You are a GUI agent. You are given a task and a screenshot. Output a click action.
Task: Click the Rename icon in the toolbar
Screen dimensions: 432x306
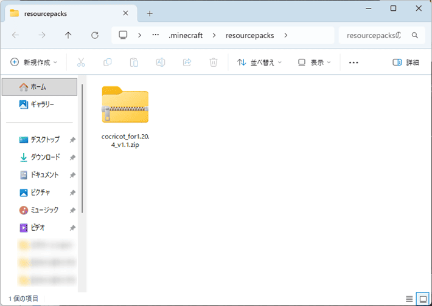coord(161,63)
